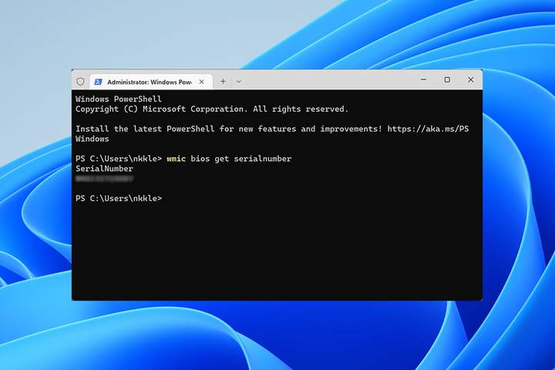Screen dimensions: 555x370
Task: Close the Administrator PowerShell tab
Action: click(201, 82)
